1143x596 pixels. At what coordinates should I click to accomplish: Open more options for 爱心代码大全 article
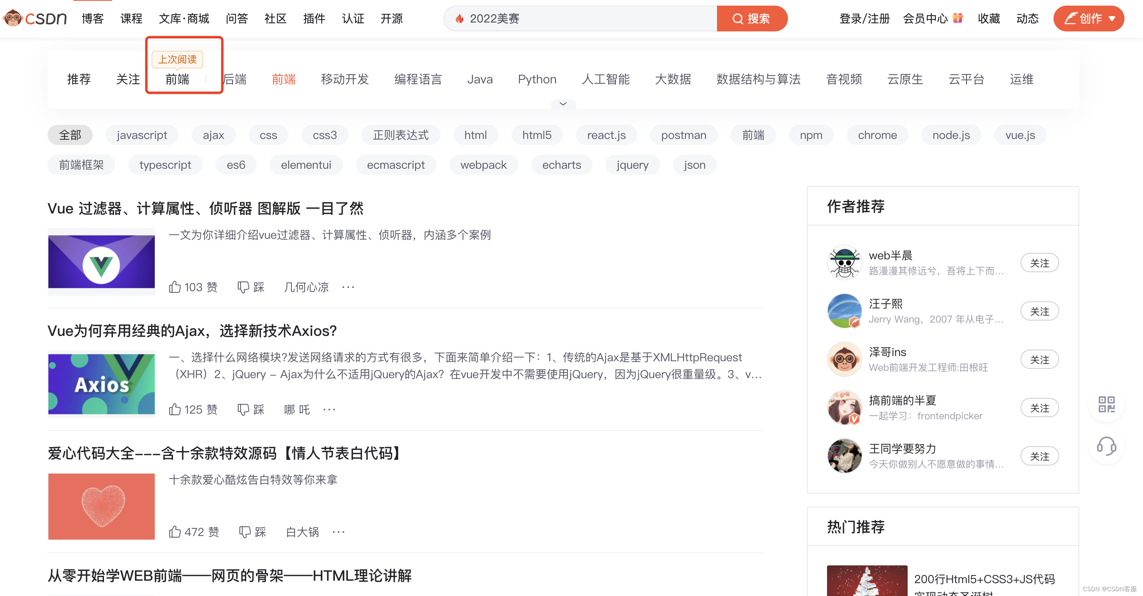coord(339,532)
